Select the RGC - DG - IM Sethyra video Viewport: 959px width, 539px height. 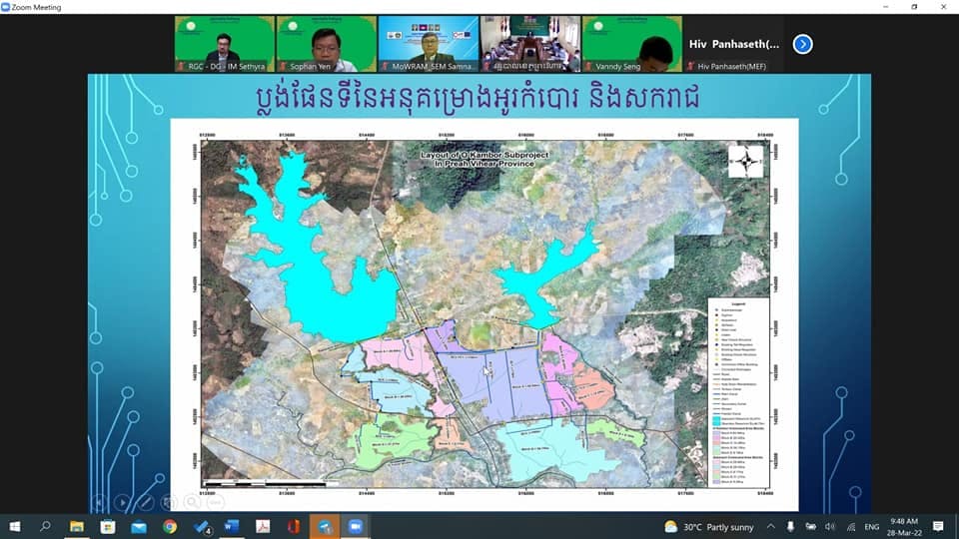[x=225, y=43]
